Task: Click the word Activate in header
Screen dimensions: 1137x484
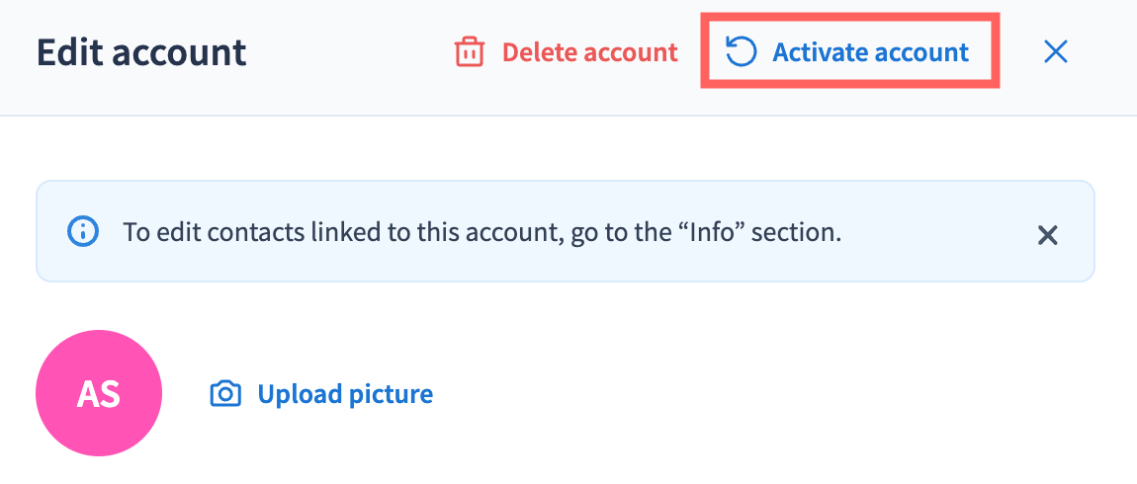Action: (x=819, y=51)
